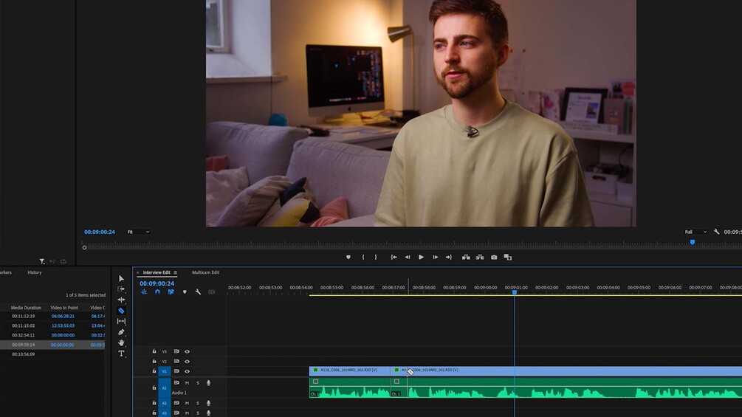
Task: Click the program monitor timecode 00:09:00:24
Action: [100, 232]
